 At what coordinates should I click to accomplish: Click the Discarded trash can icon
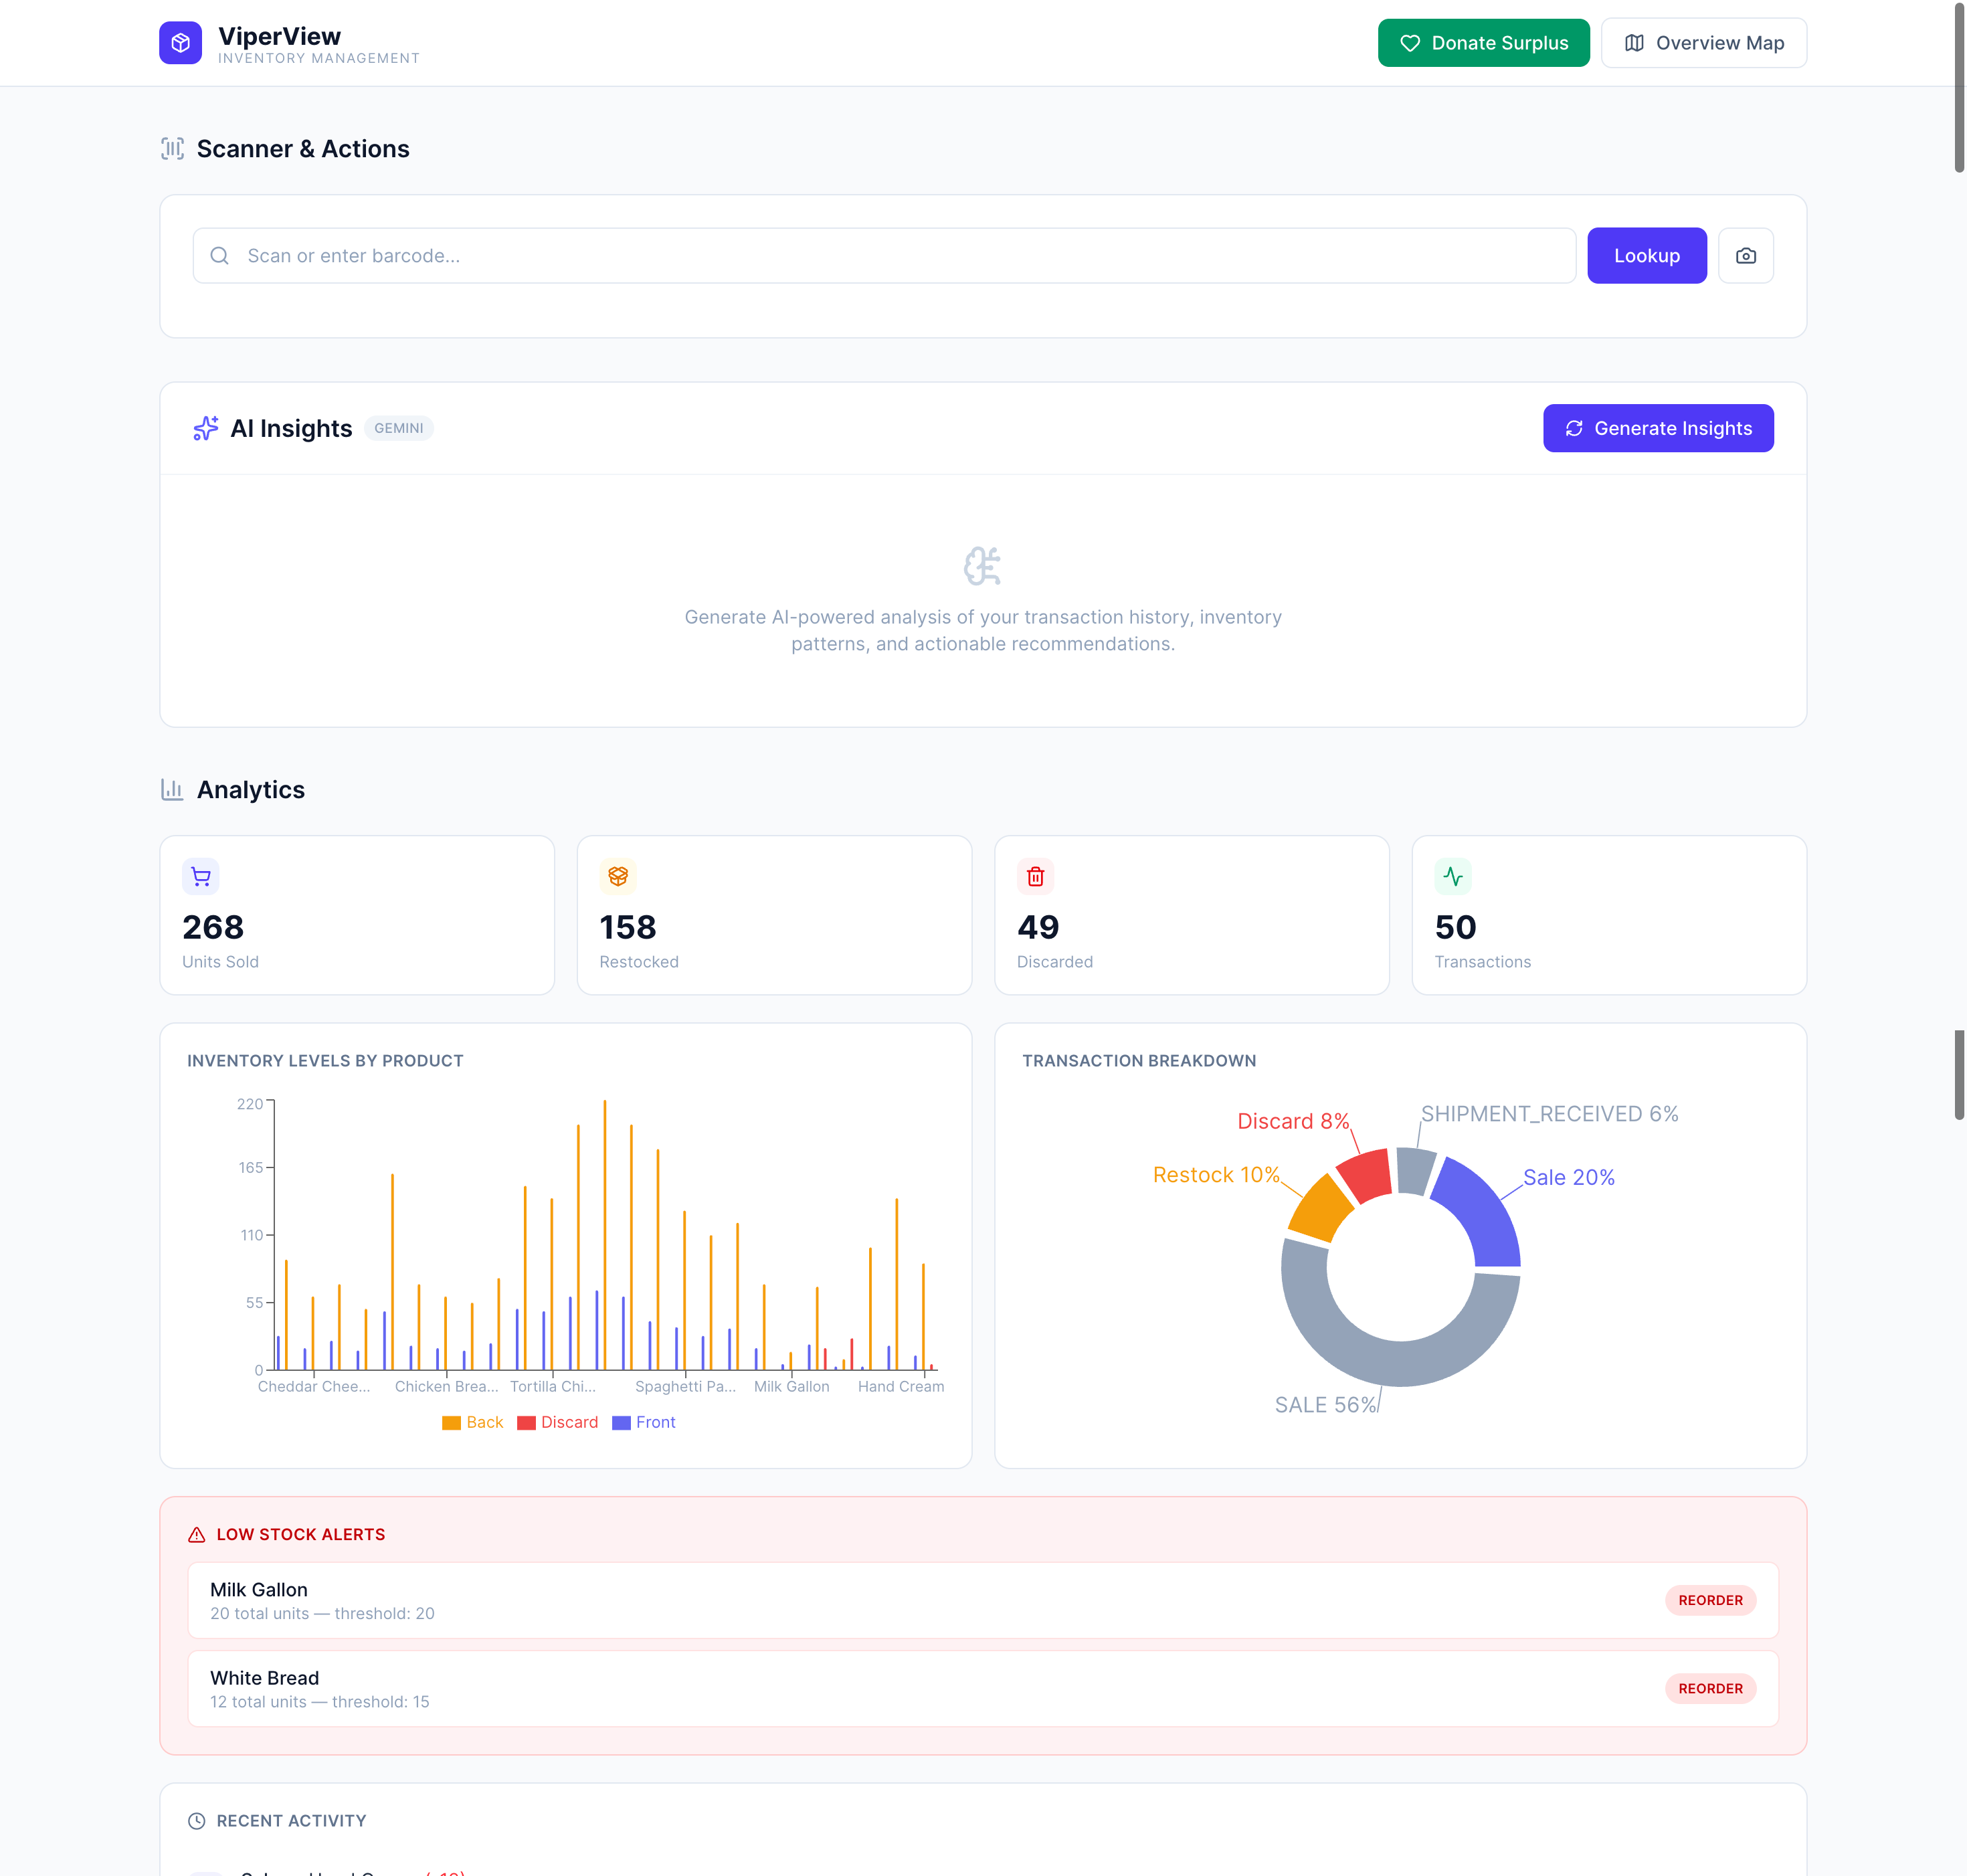pos(1035,877)
